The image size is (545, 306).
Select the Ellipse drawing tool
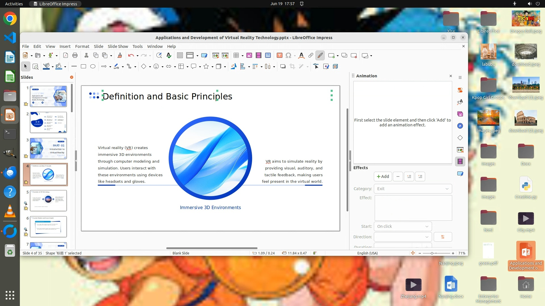(93, 66)
